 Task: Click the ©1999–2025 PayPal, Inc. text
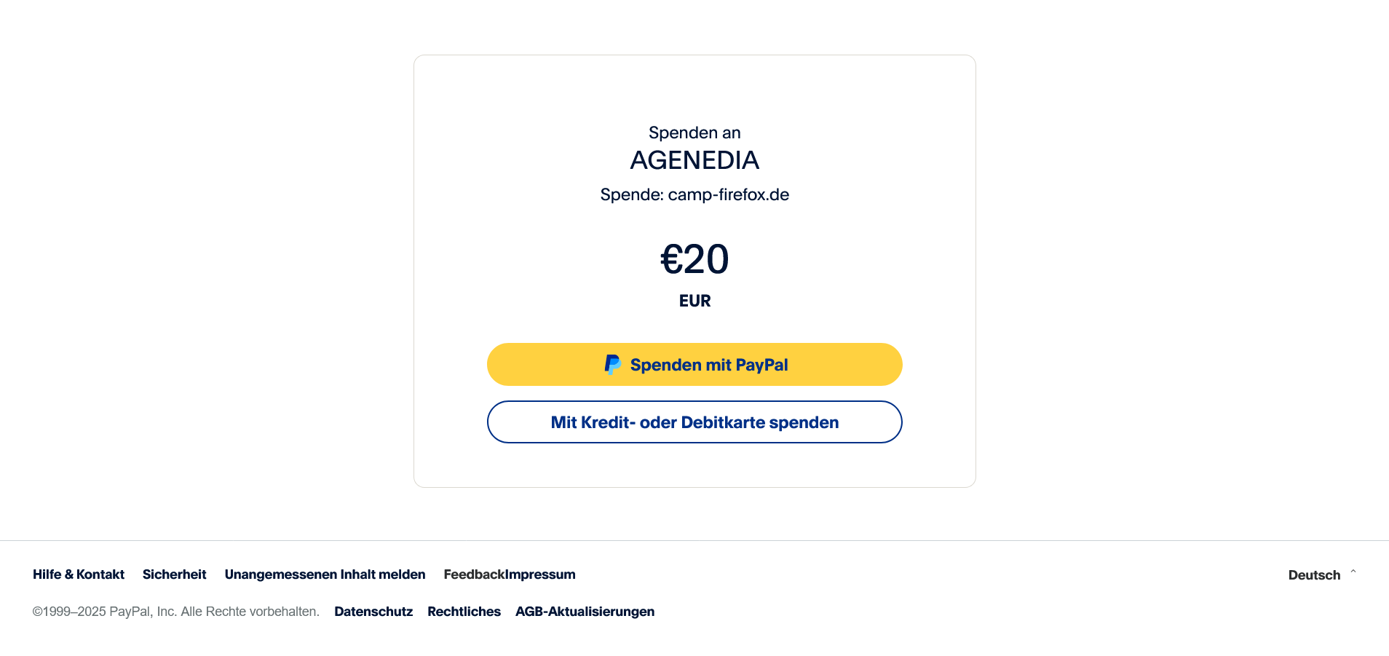coord(105,612)
